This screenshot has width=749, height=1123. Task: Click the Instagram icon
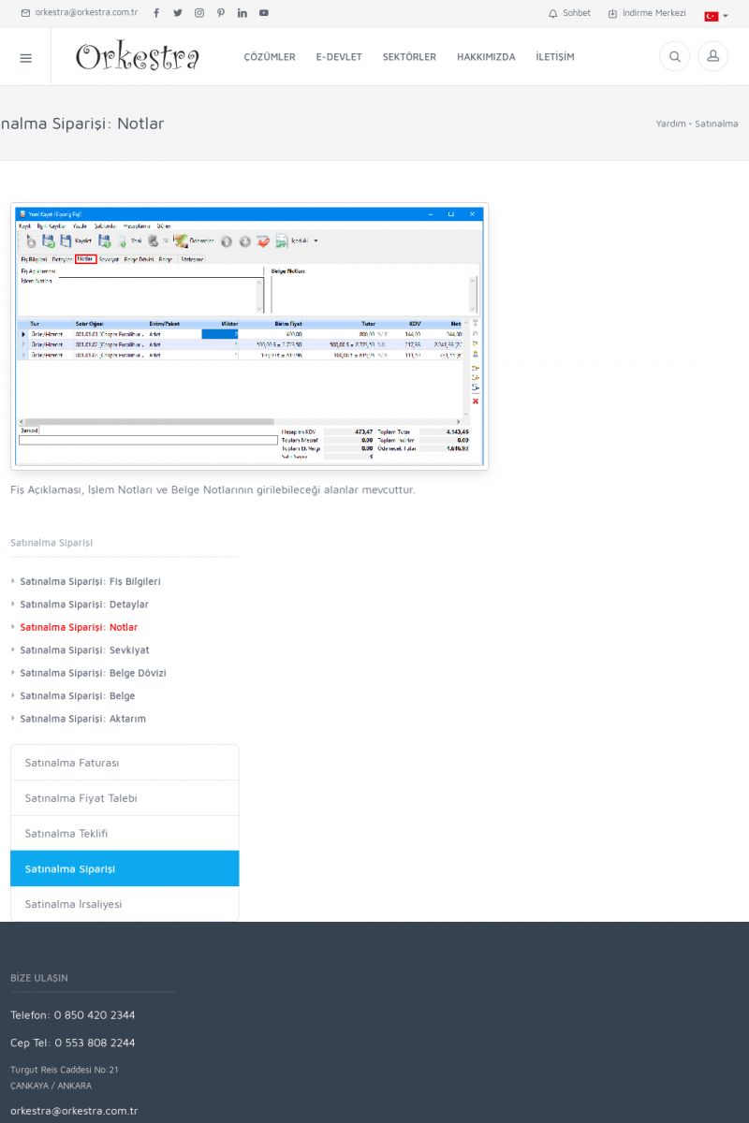point(199,13)
